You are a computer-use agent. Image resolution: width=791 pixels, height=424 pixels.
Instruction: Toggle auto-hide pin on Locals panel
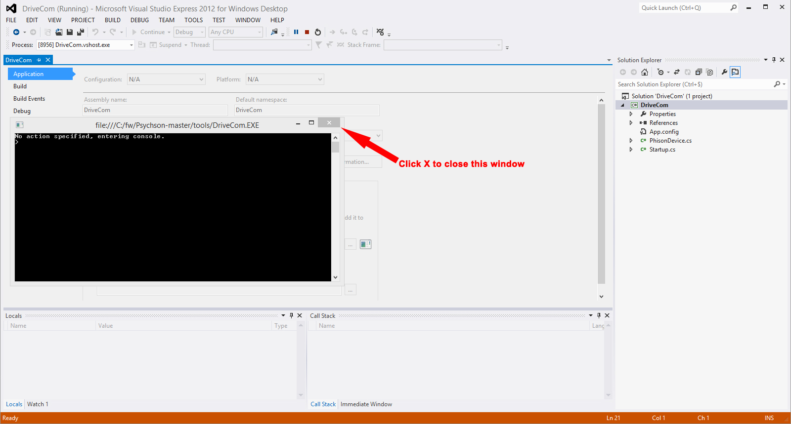291,315
